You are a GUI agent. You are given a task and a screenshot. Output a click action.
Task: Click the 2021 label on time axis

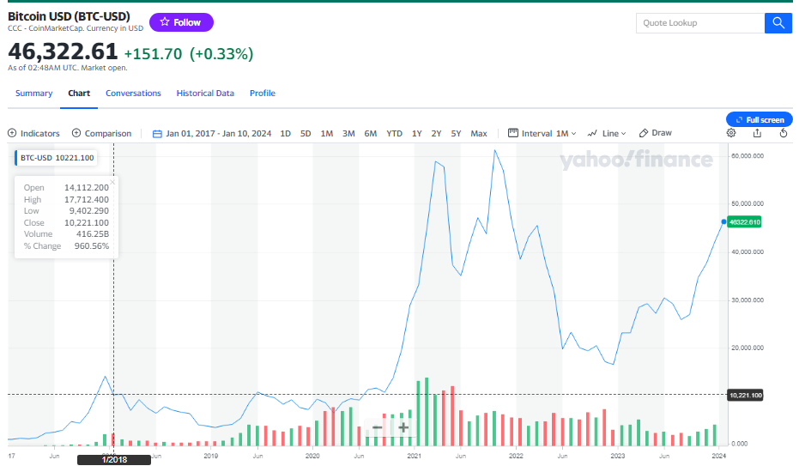(414, 456)
